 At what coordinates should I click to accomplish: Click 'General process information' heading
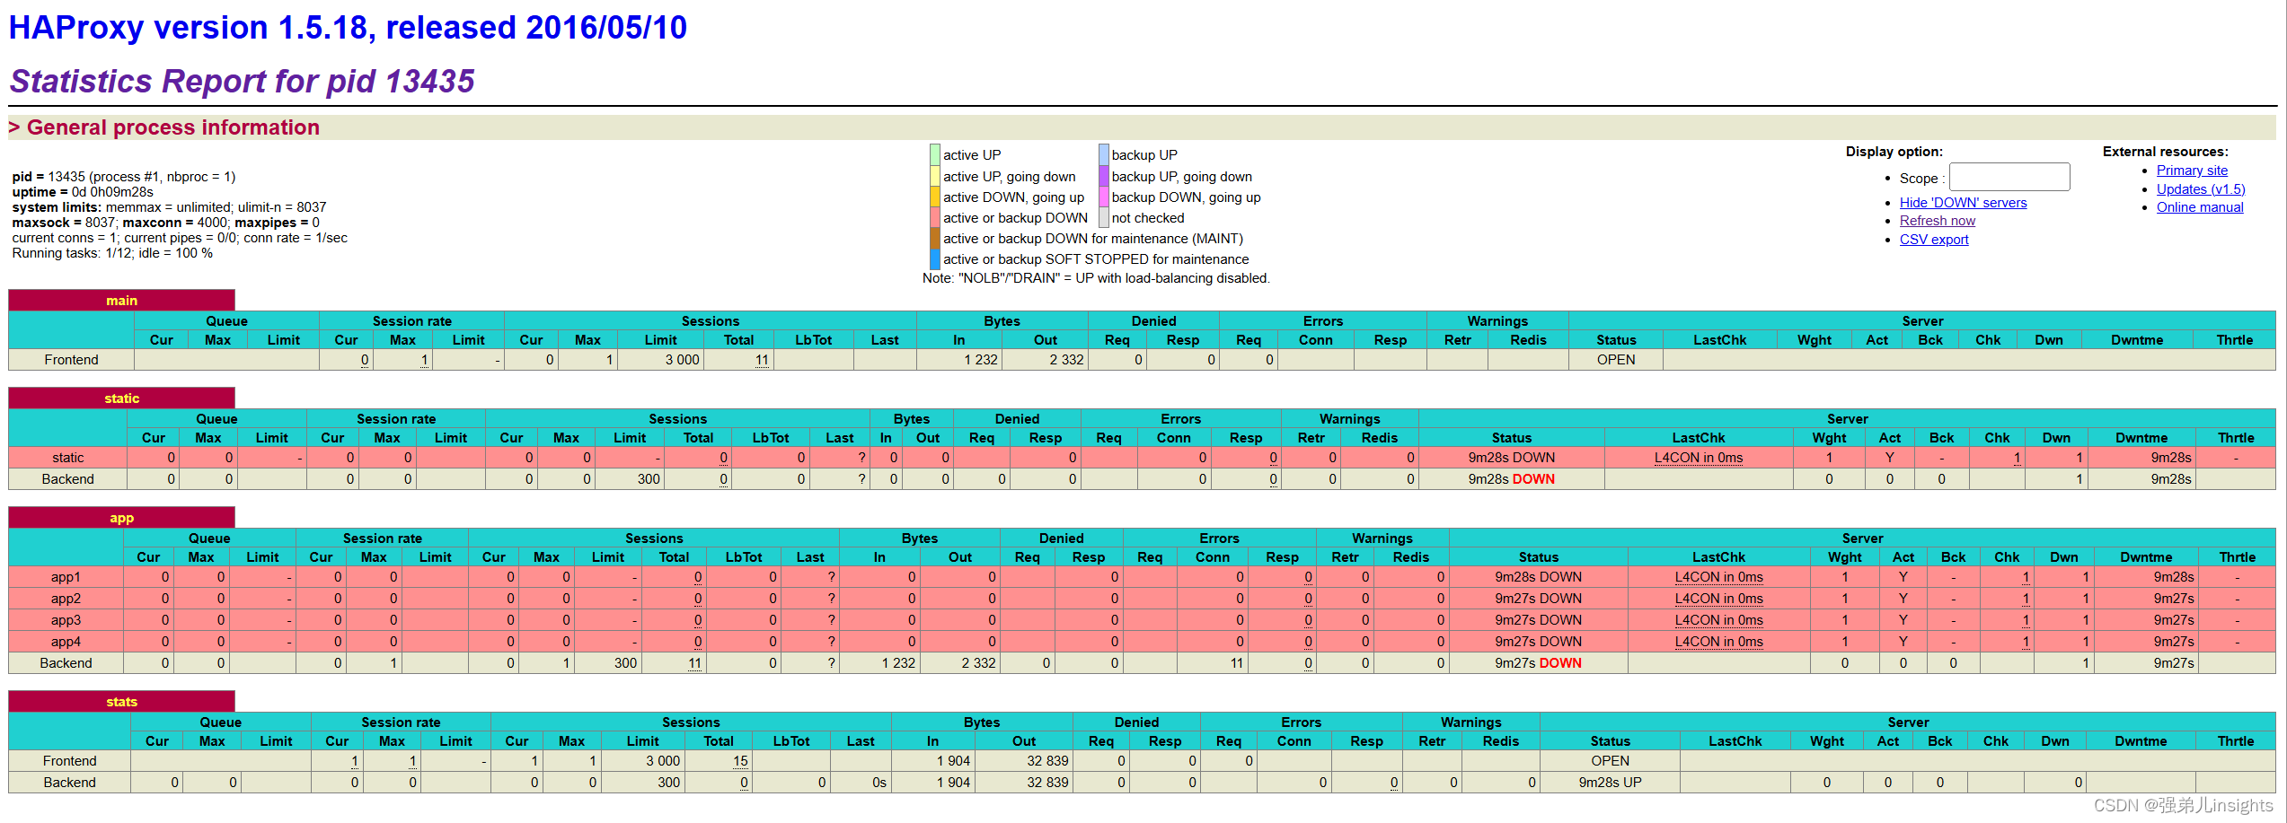pos(172,127)
